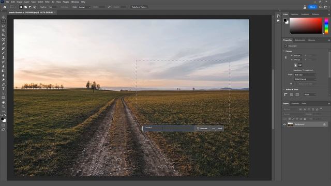331x186 pixels.
Task: Click Generate in the contextual task bar
Action: point(202,129)
